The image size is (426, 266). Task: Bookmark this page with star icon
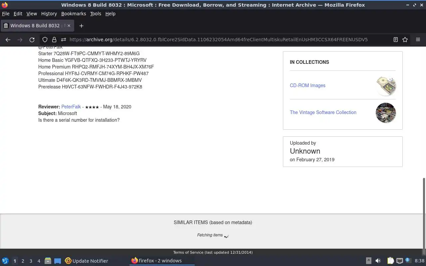(x=405, y=40)
